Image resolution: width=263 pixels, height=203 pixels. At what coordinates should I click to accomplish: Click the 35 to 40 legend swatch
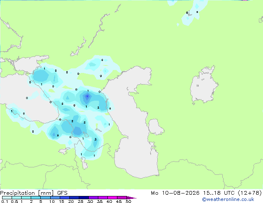pos(102,198)
